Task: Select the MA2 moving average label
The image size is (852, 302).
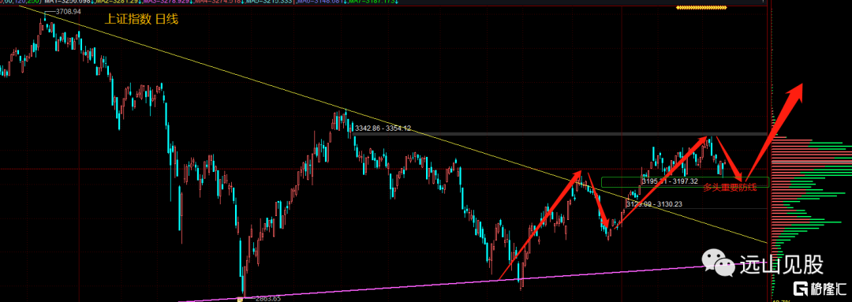Action: (117, 2)
